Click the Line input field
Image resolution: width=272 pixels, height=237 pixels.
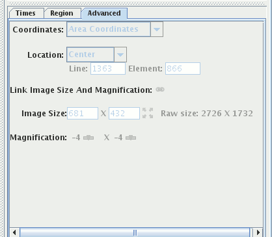click(108, 69)
